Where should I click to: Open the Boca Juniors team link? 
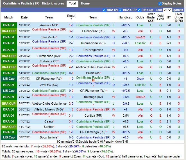click(x=48, y=137)
